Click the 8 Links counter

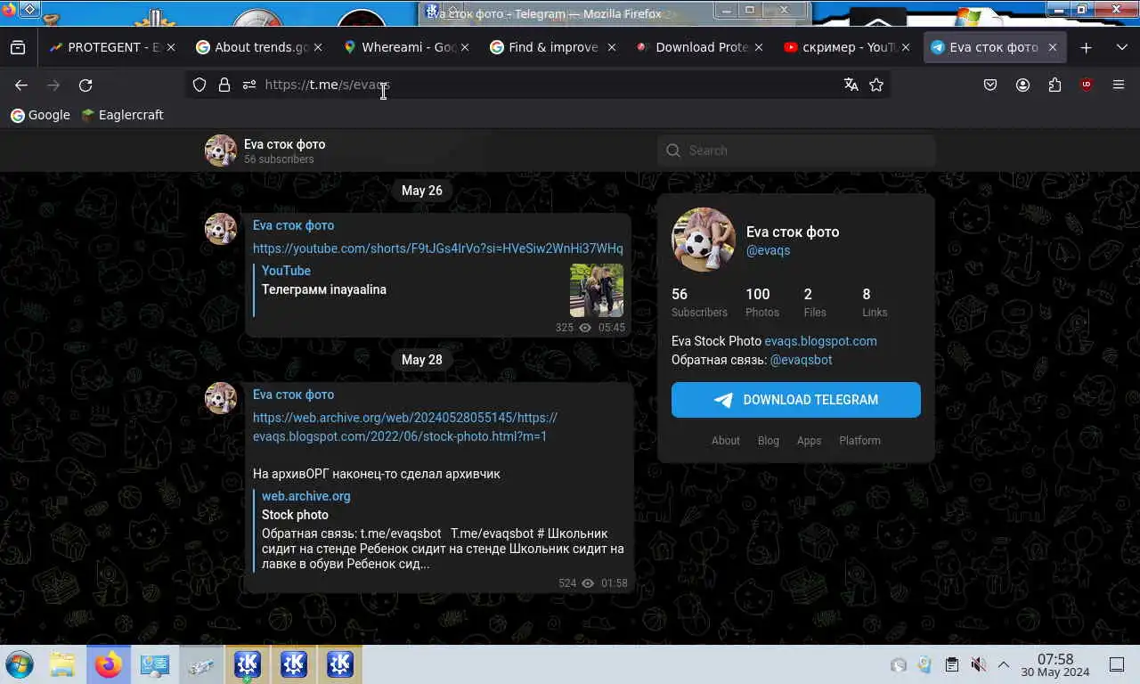(x=875, y=303)
